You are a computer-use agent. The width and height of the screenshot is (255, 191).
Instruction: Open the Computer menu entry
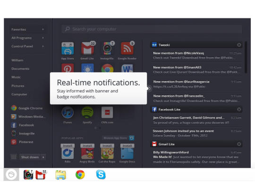[19, 94]
